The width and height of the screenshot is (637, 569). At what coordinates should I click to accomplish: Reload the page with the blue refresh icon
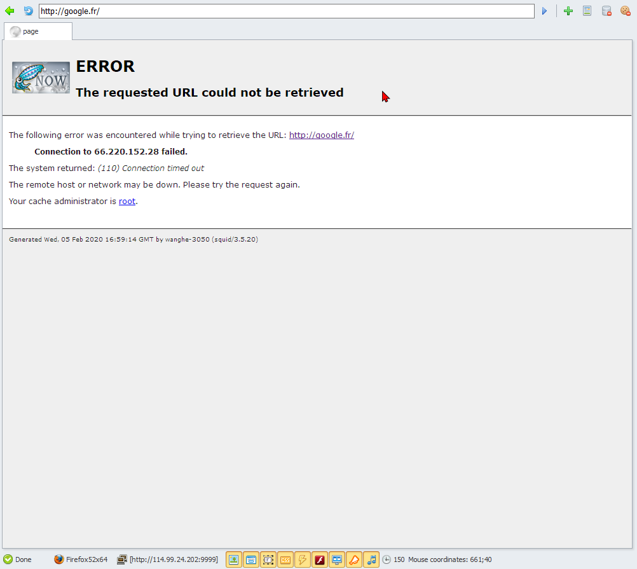pos(28,11)
